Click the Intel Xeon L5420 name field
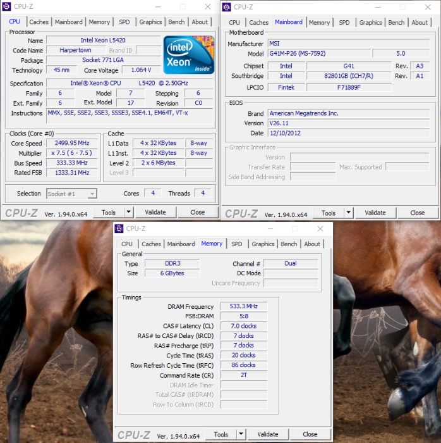The width and height of the screenshot is (441, 443). coord(103,41)
